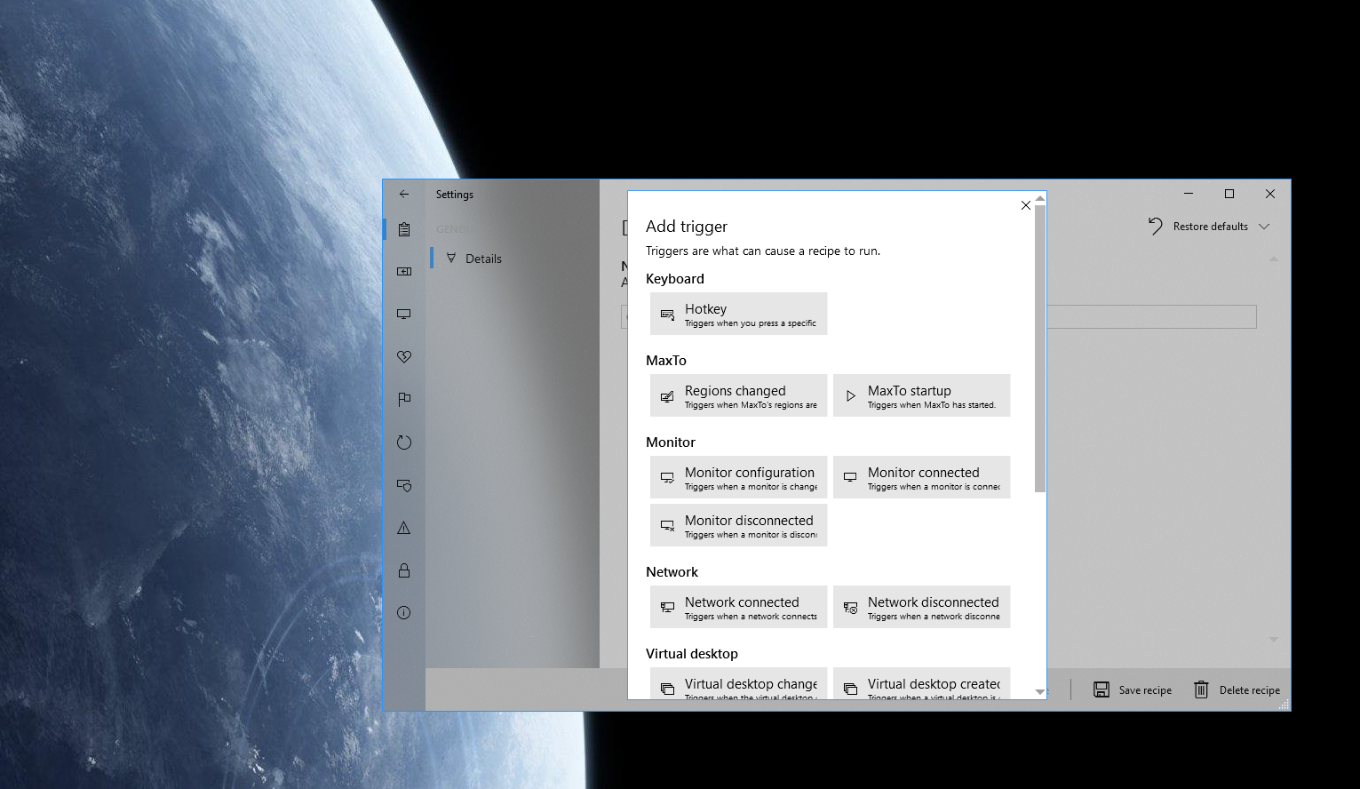
Task: Expand the Restore defaults dropdown chevron
Action: 1265,227
